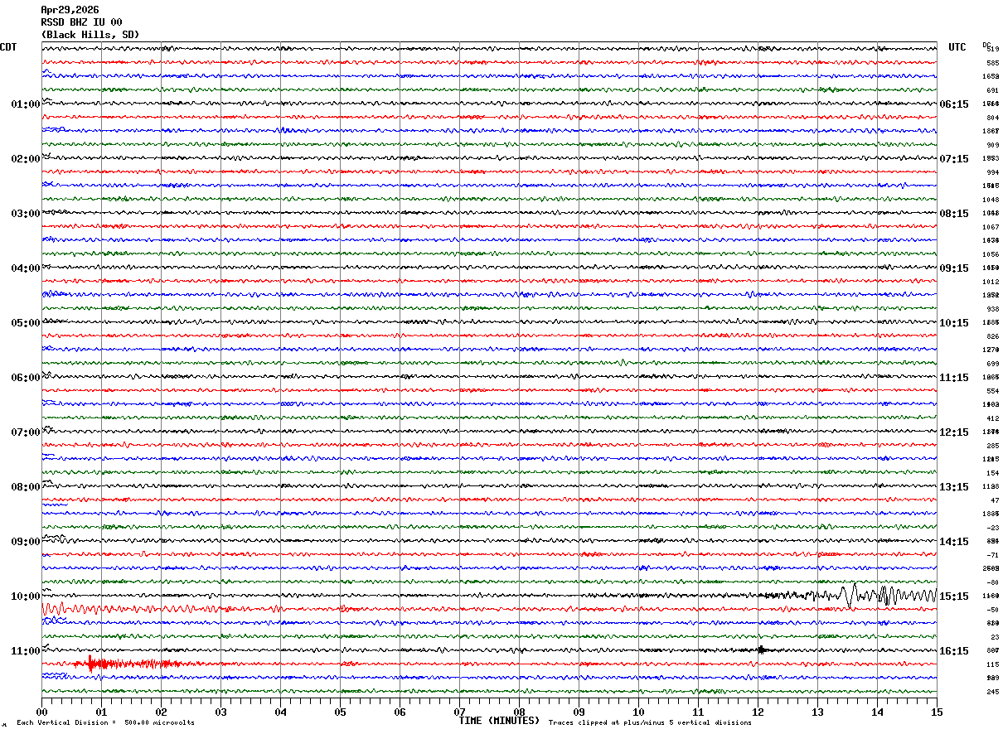This screenshot has width=1003, height=734.
Task: Click the DC offset value 585
Action: click(x=992, y=63)
